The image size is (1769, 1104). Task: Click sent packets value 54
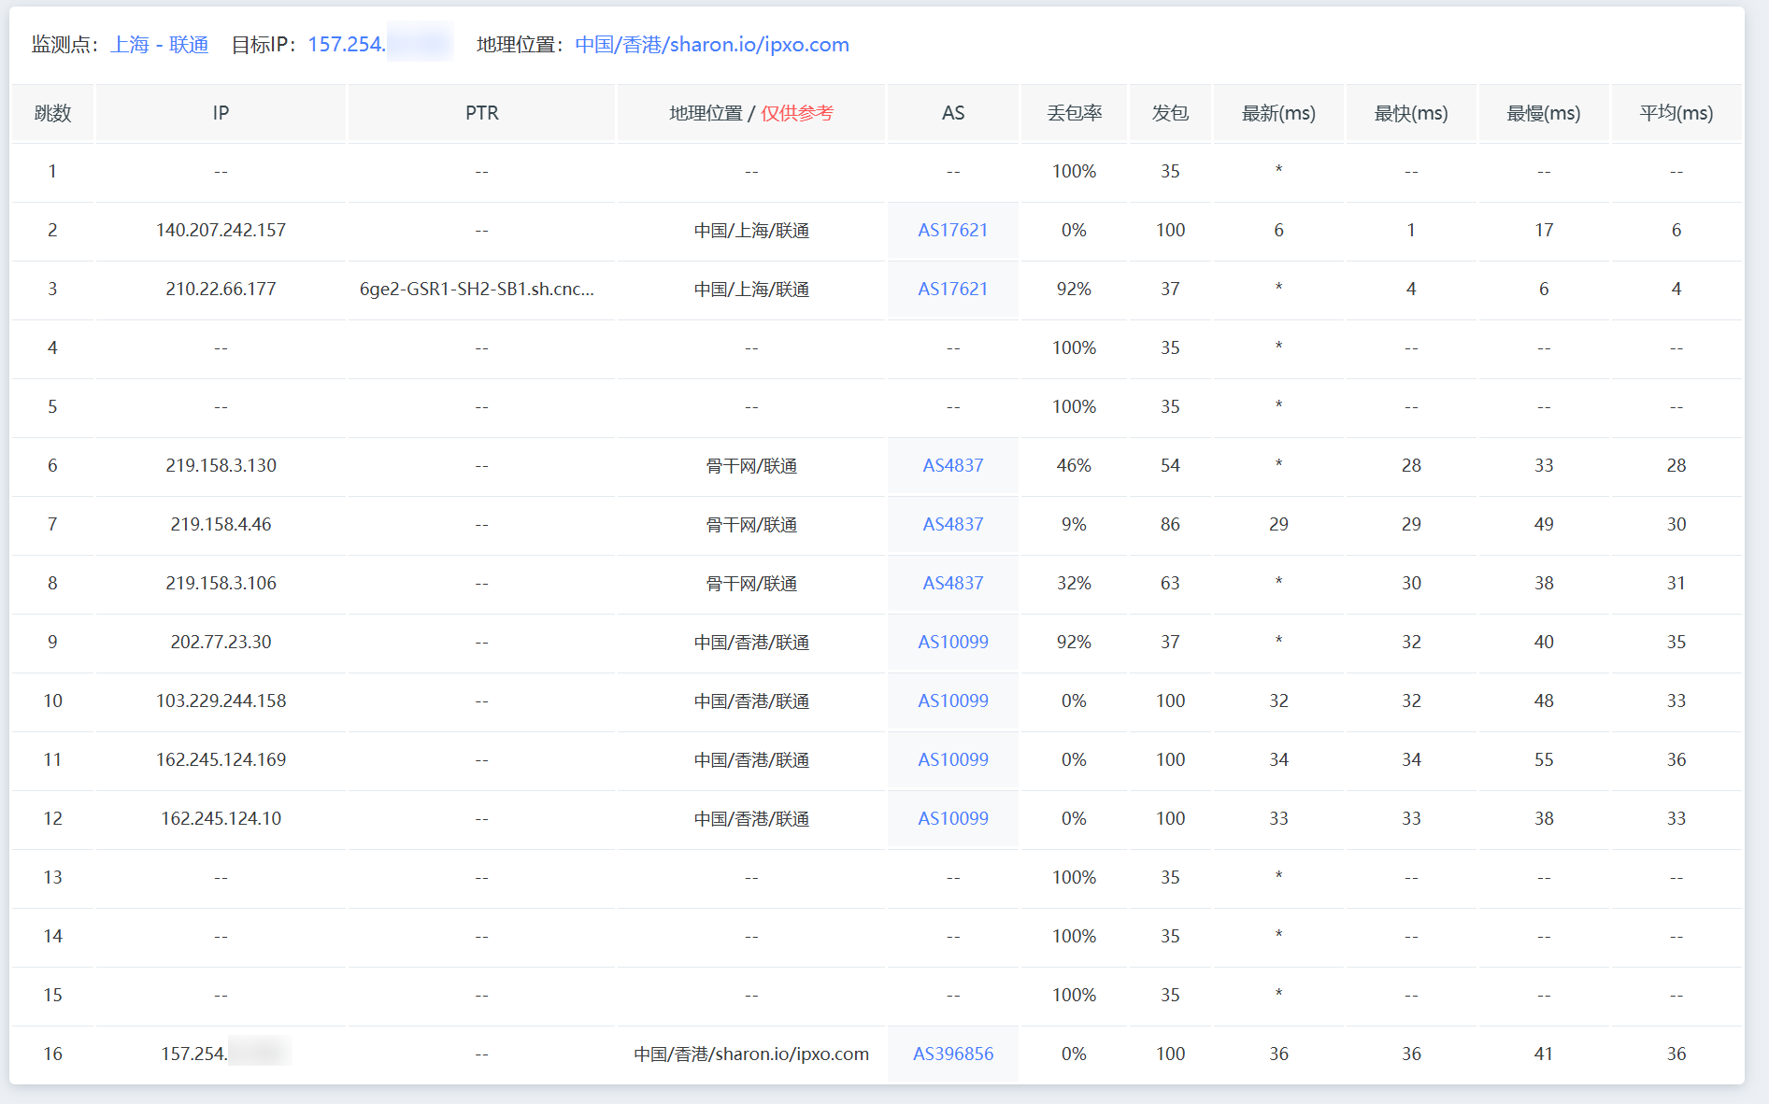tap(1170, 465)
